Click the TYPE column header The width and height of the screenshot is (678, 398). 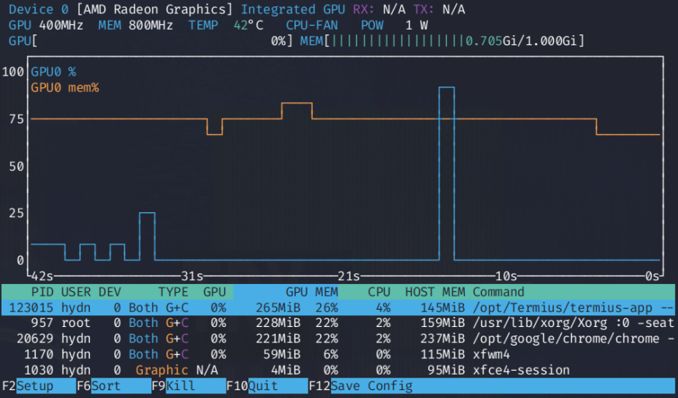tap(173, 291)
